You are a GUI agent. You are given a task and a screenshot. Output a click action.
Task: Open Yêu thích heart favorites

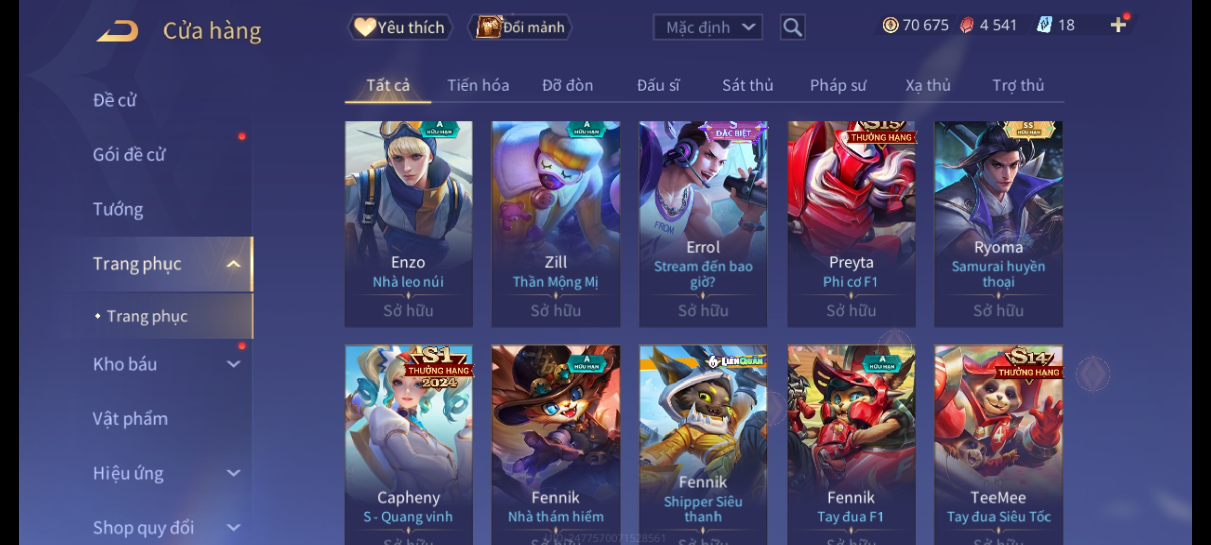[x=400, y=27]
